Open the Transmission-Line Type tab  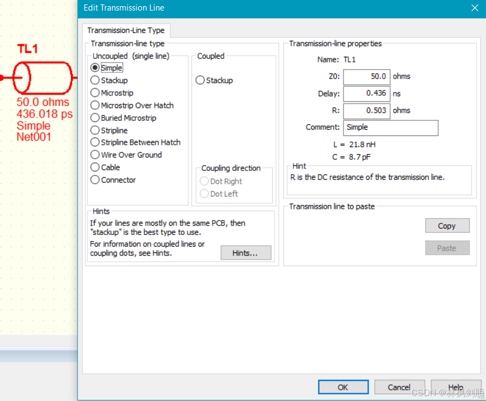click(126, 31)
